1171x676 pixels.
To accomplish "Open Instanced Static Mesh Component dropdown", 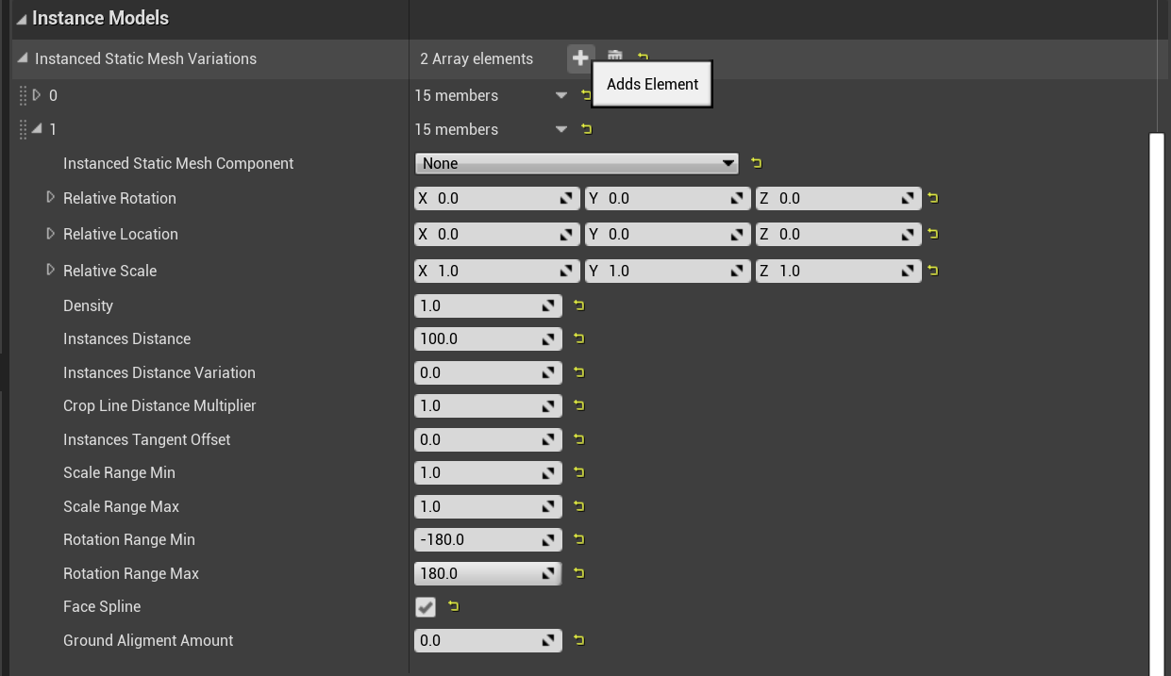I will (x=576, y=163).
